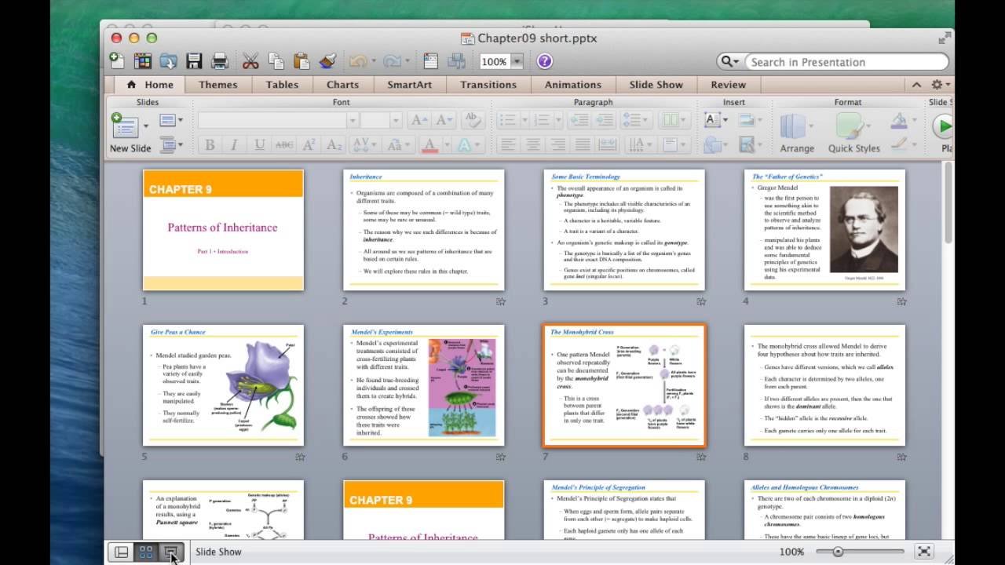Open the Animations ribbon tab
Viewport: 1005px width, 565px height.
tap(573, 85)
